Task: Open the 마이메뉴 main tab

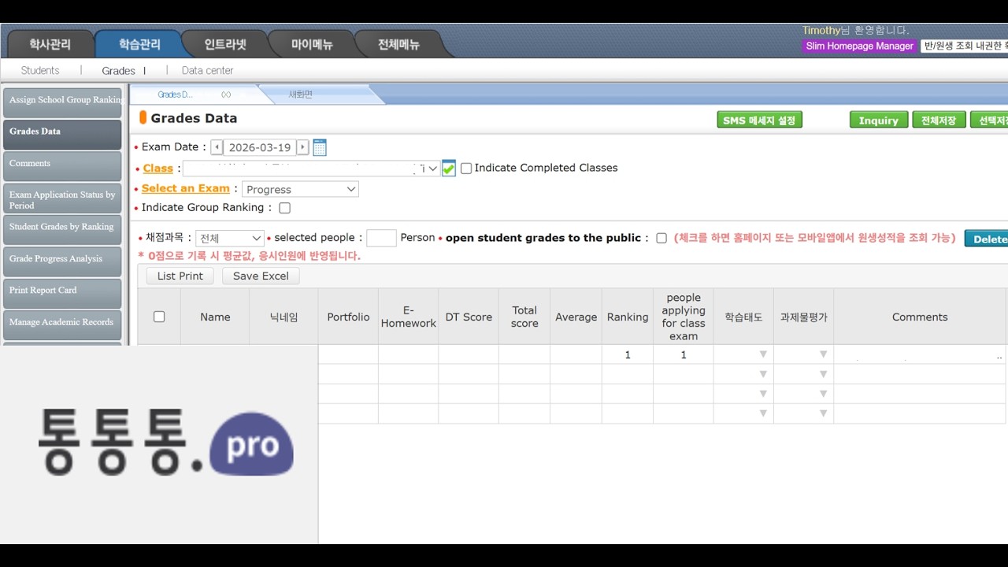Action: coord(312,44)
